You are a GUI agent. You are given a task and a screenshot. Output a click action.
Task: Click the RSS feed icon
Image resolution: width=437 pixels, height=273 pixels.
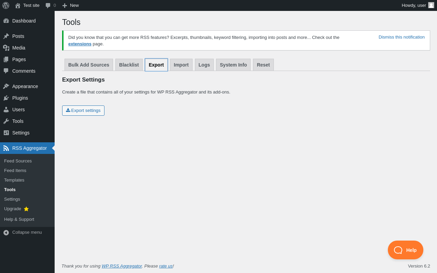click(x=6, y=148)
